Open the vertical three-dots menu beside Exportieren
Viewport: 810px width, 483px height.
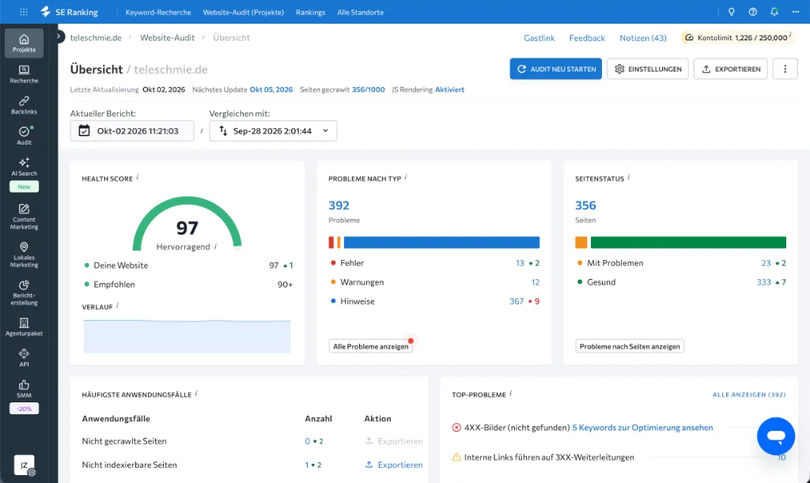click(x=785, y=69)
